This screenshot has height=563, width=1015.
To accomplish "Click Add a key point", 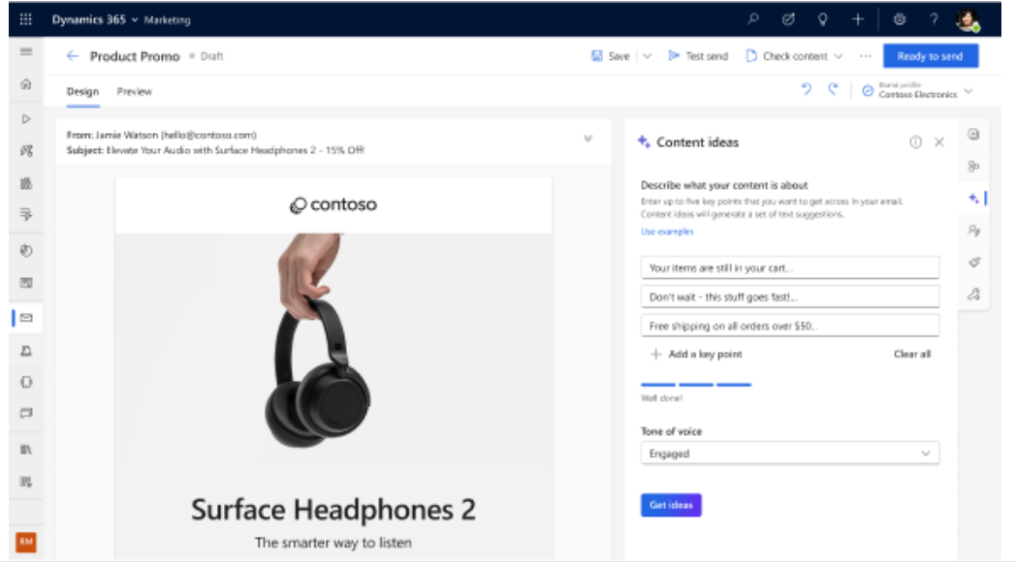I will point(696,354).
